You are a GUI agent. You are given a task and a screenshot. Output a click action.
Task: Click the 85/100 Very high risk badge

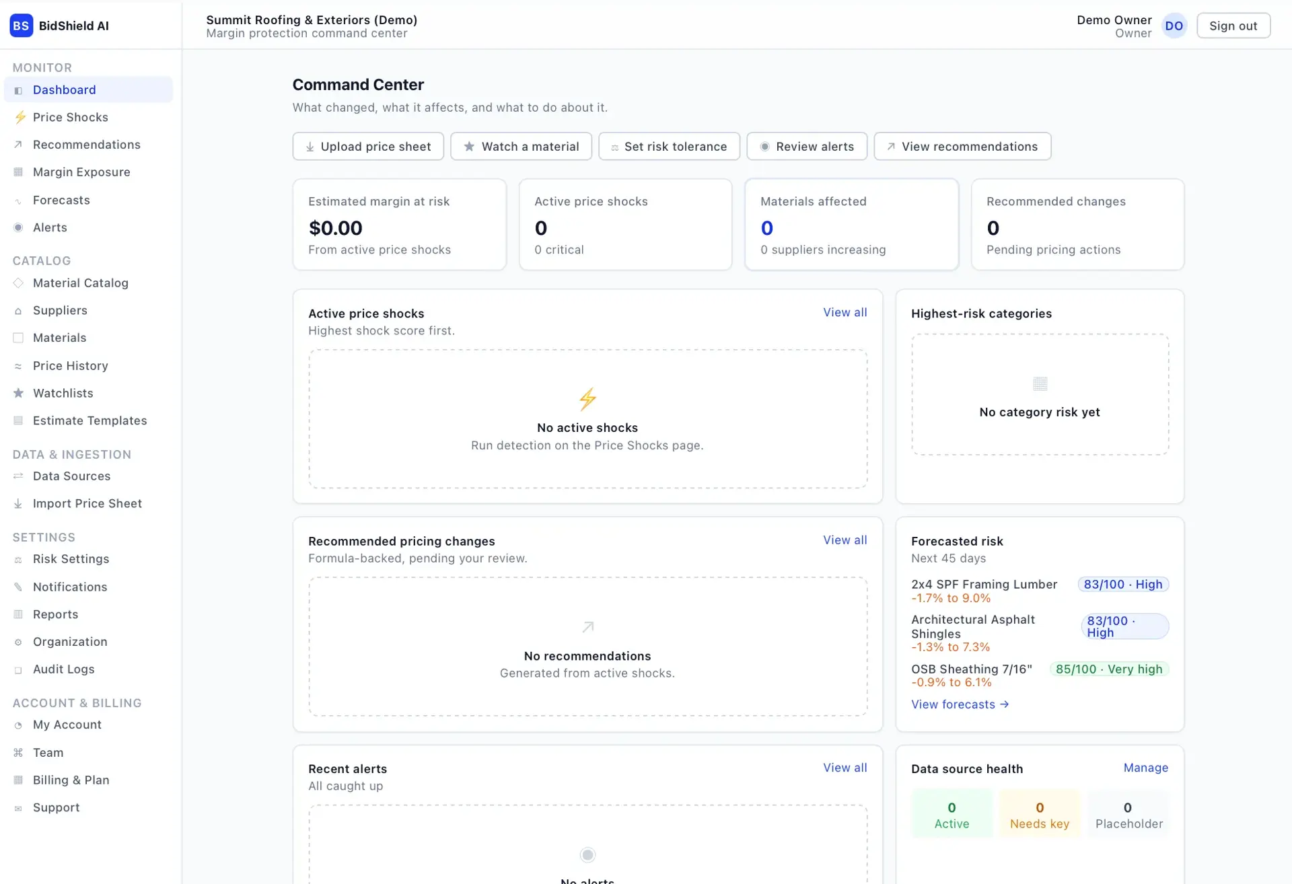(x=1109, y=669)
